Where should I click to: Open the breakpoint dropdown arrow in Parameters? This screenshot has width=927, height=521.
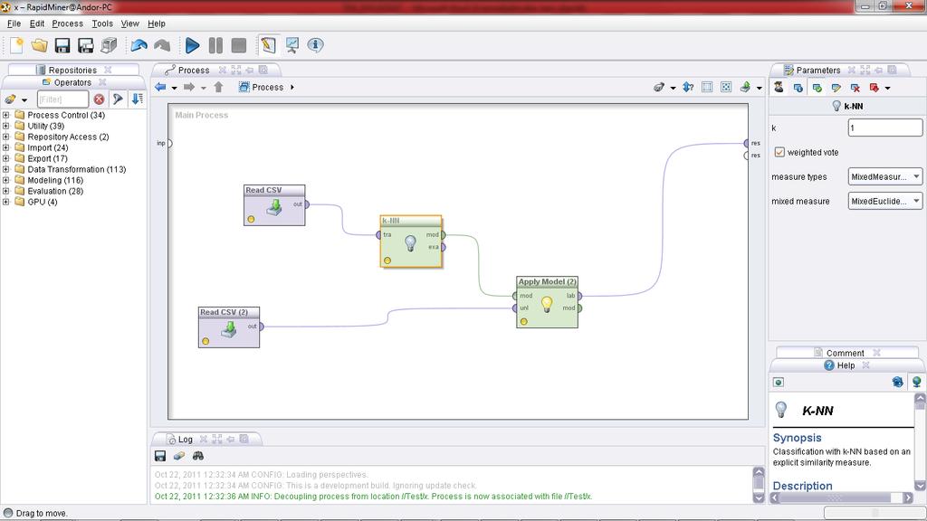point(887,88)
